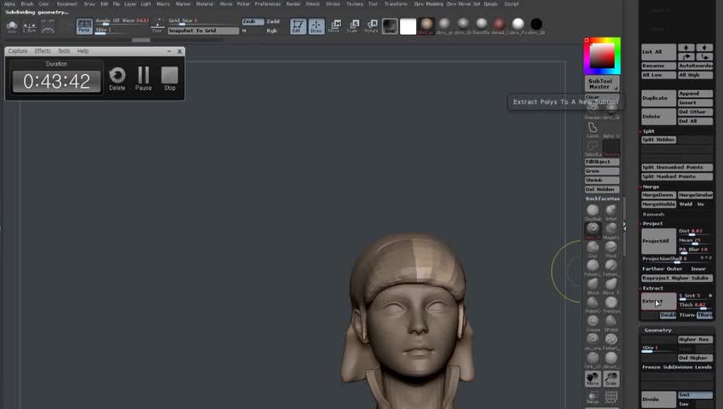Select the Lasso selection icon
This screenshot has width=723, height=409.
tap(593, 128)
